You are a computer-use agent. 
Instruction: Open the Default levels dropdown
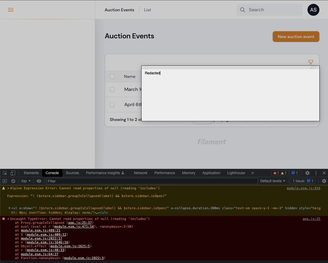click(273, 181)
